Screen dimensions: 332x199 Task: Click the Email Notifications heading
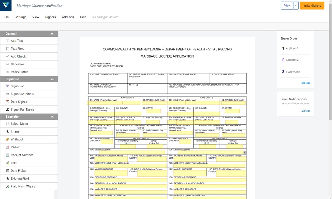(x=294, y=99)
